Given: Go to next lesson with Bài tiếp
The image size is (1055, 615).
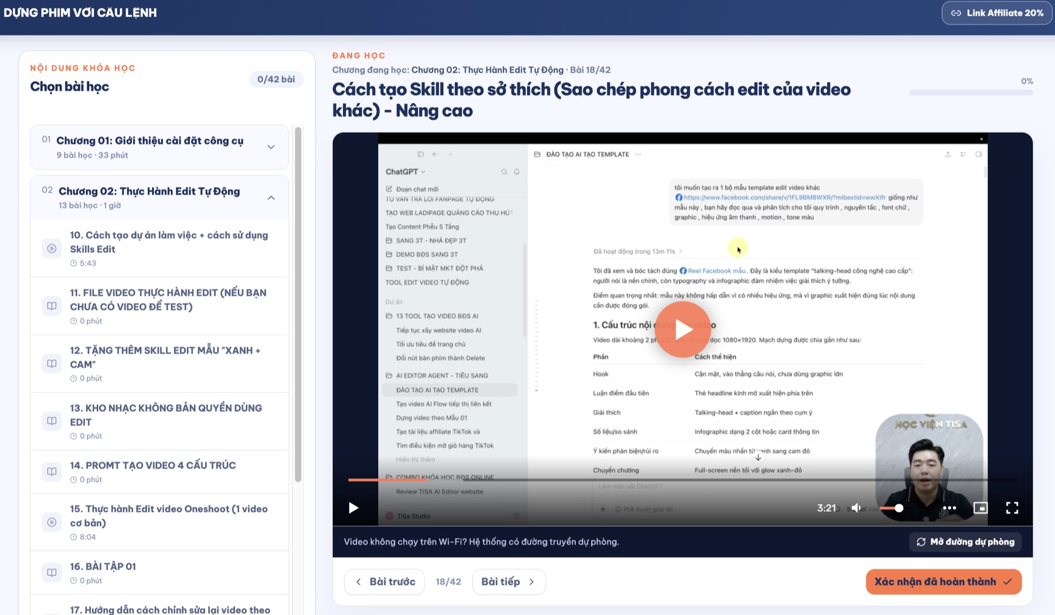Looking at the screenshot, I should [x=509, y=582].
